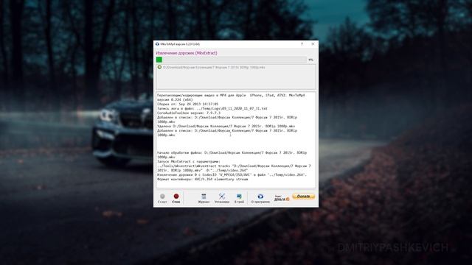472x265 pixels.
Task: Click the money donation flame icon
Action: coord(282,198)
